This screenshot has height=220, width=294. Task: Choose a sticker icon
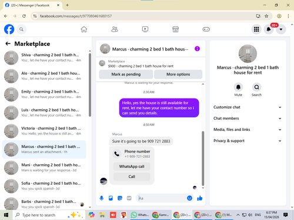point(120,198)
